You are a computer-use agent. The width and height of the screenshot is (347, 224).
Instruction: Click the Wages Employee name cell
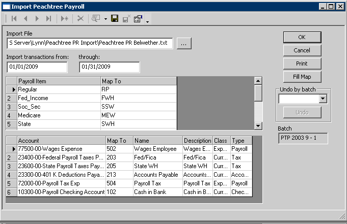(158, 149)
